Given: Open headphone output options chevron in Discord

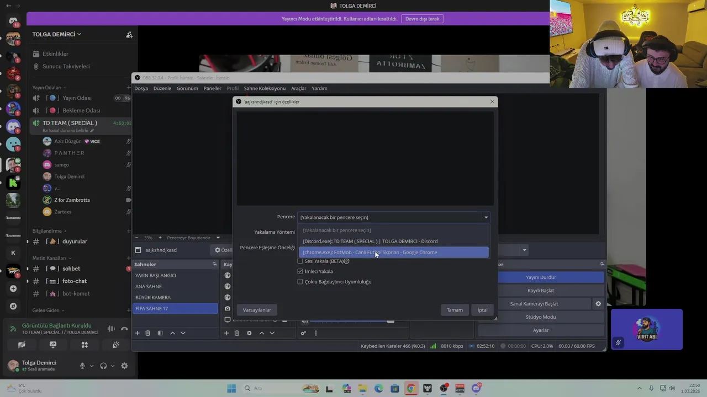Looking at the screenshot, I should (x=113, y=366).
